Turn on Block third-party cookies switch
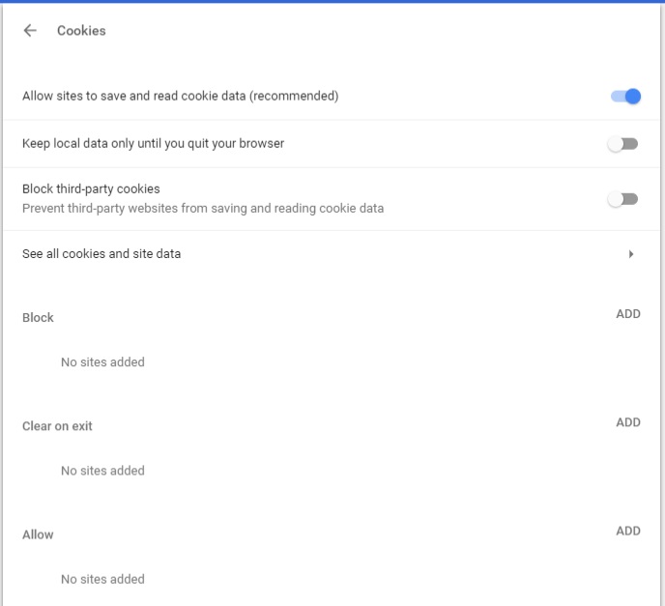This screenshot has width=665, height=606. 622,199
